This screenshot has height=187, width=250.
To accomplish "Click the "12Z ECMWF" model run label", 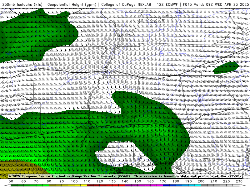I will click(167, 4).
